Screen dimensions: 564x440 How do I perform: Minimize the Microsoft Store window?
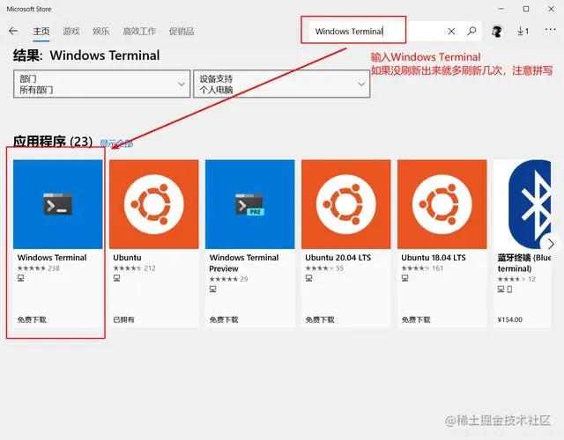[501, 9]
